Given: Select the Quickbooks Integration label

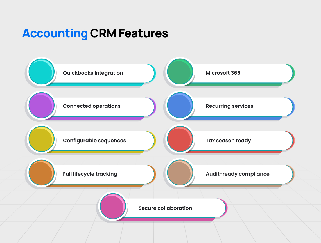Looking at the screenshot, I should 93,73.
